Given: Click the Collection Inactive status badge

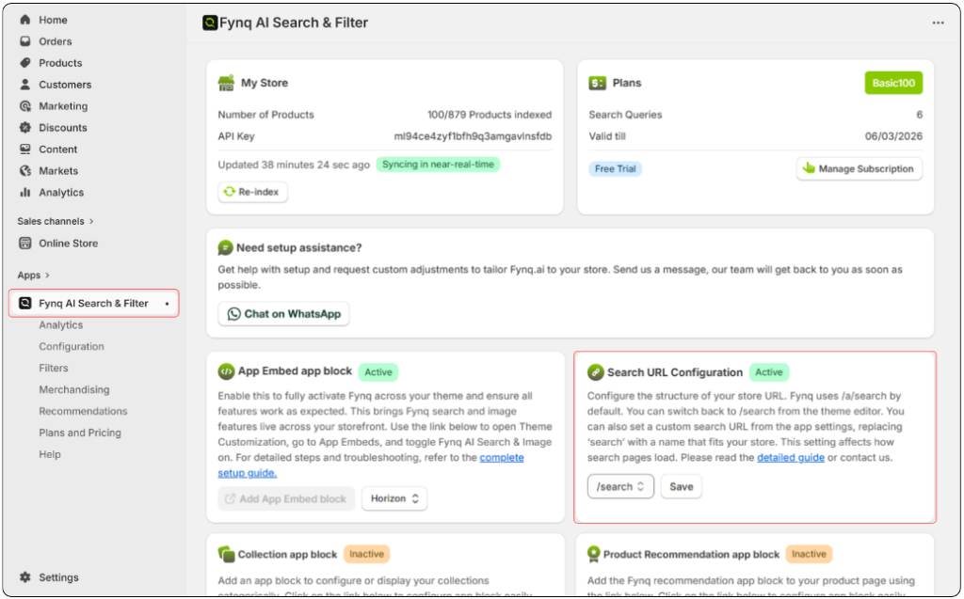Looking at the screenshot, I should 366,554.
